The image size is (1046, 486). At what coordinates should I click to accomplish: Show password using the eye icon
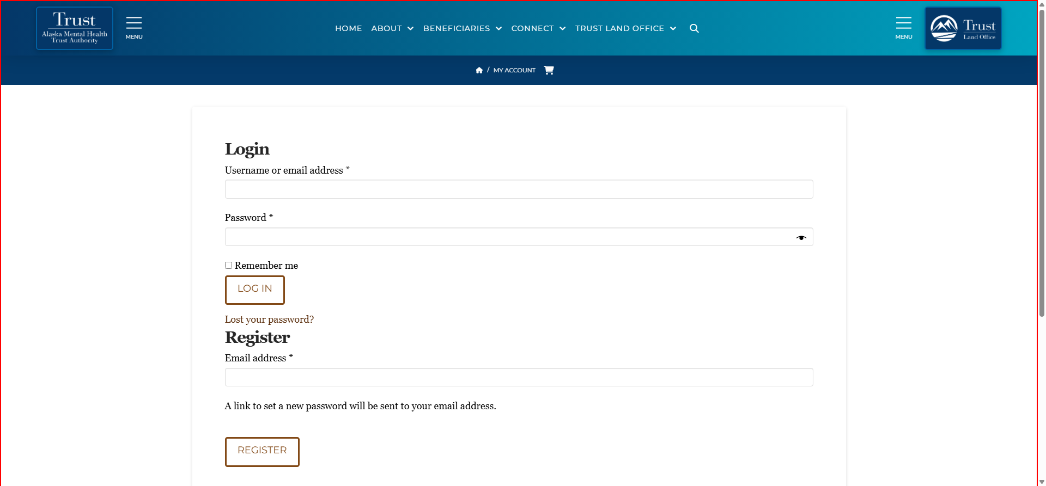801,238
